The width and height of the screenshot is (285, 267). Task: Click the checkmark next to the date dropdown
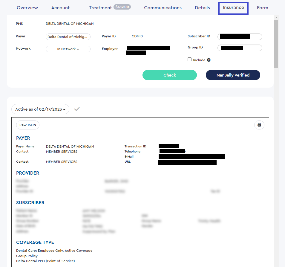tap(77, 109)
